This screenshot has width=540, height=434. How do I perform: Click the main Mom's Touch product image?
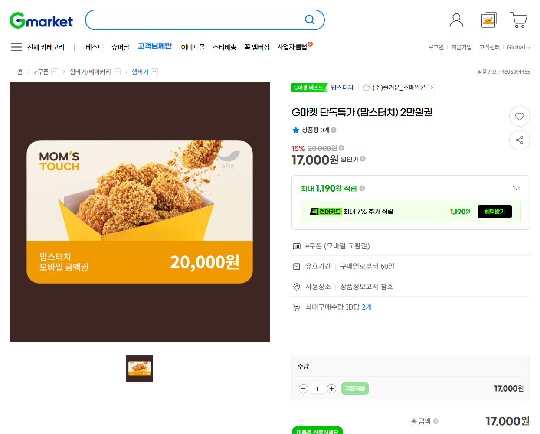point(140,212)
